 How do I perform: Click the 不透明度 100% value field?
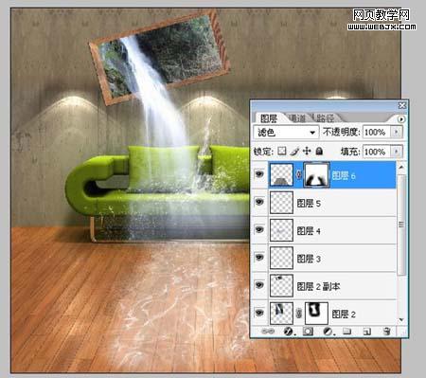click(x=377, y=132)
